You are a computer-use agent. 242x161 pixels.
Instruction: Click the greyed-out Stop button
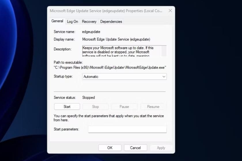(95, 107)
